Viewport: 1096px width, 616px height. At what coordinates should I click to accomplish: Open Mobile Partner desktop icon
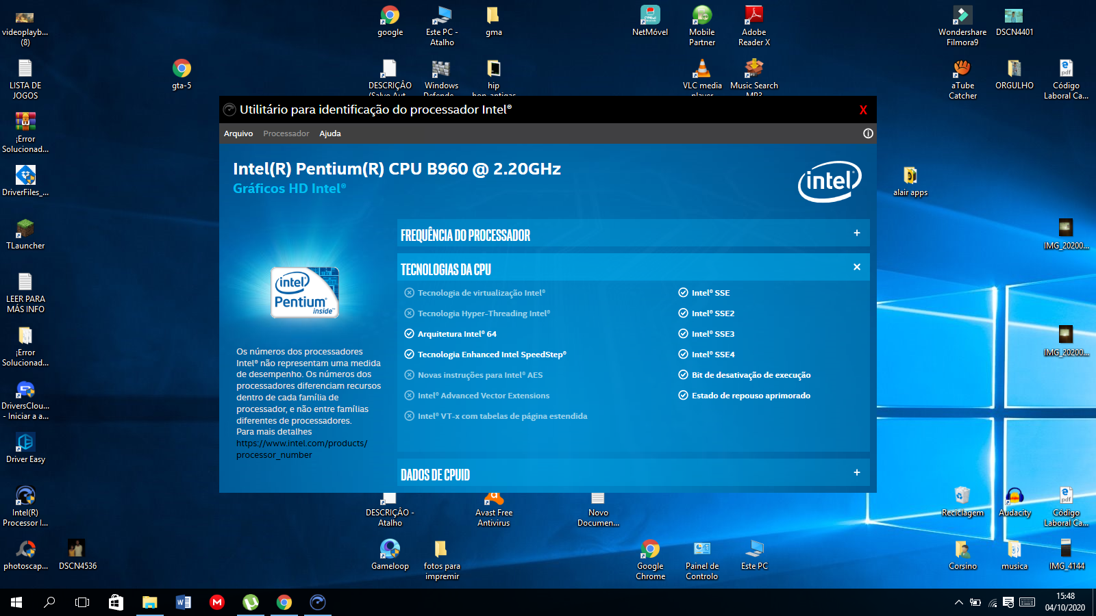[702, 26]
